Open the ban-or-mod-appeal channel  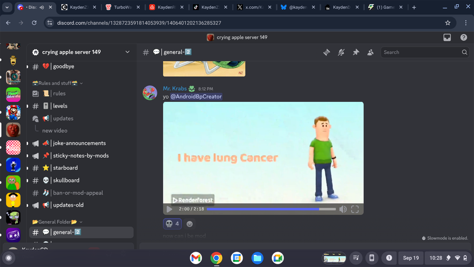tap(81, 193)
